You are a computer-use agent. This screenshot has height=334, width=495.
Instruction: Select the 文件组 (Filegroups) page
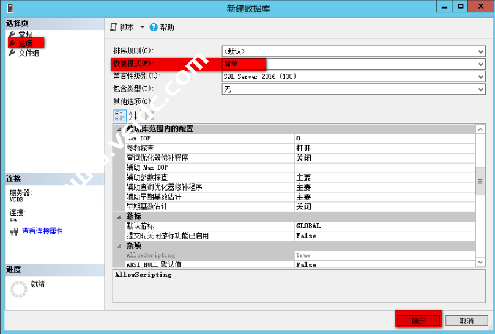click(x=28, y=53)
